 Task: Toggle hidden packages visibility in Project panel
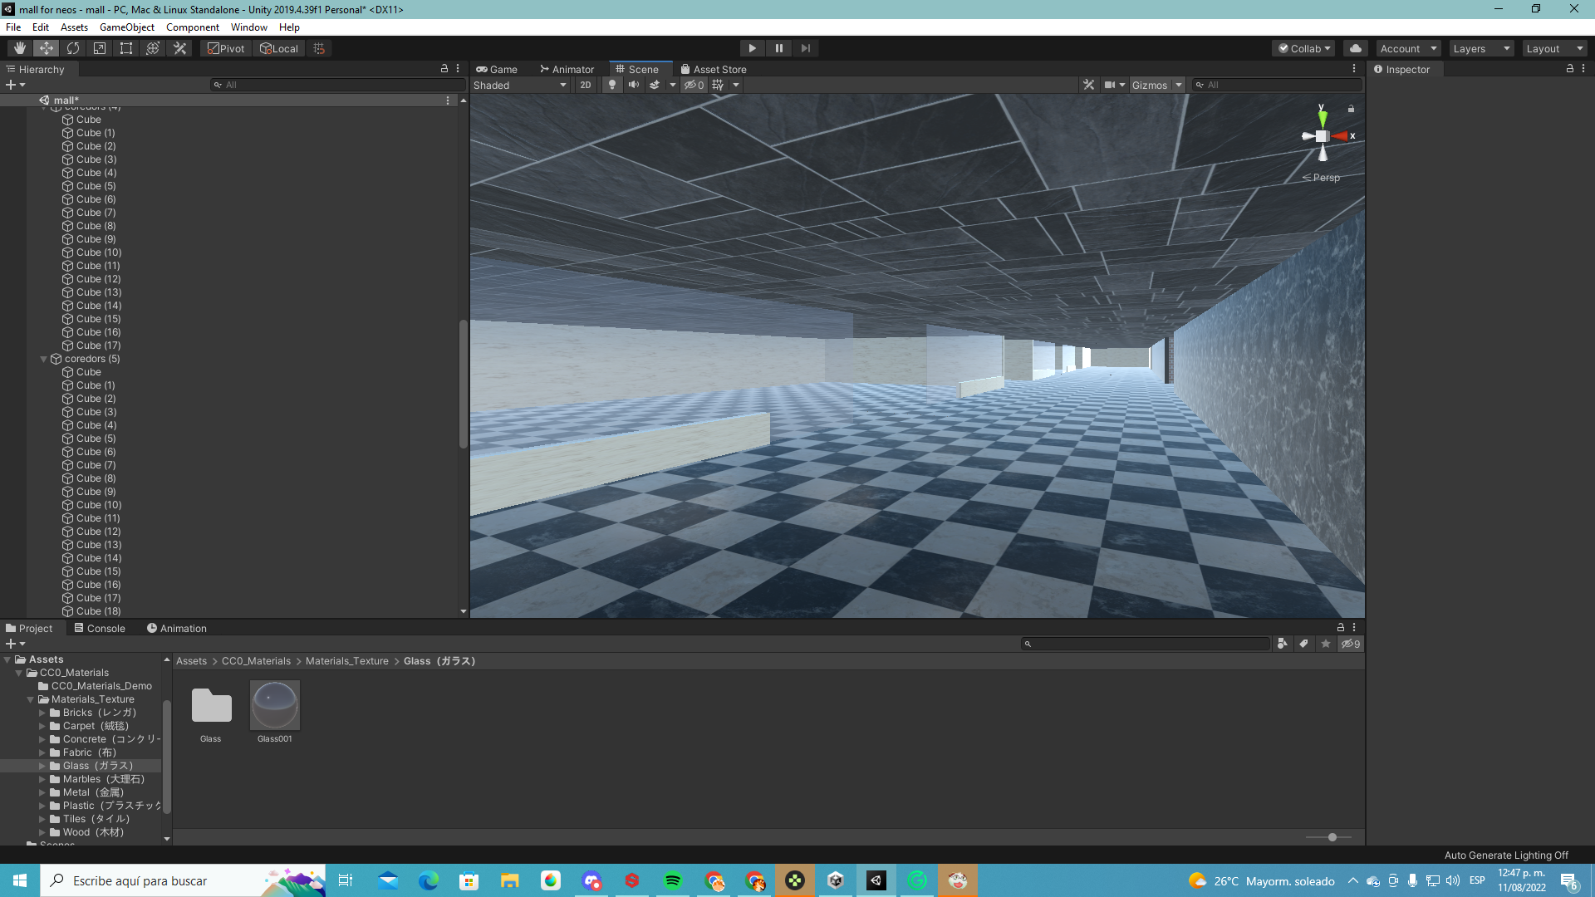(1351, 644)
